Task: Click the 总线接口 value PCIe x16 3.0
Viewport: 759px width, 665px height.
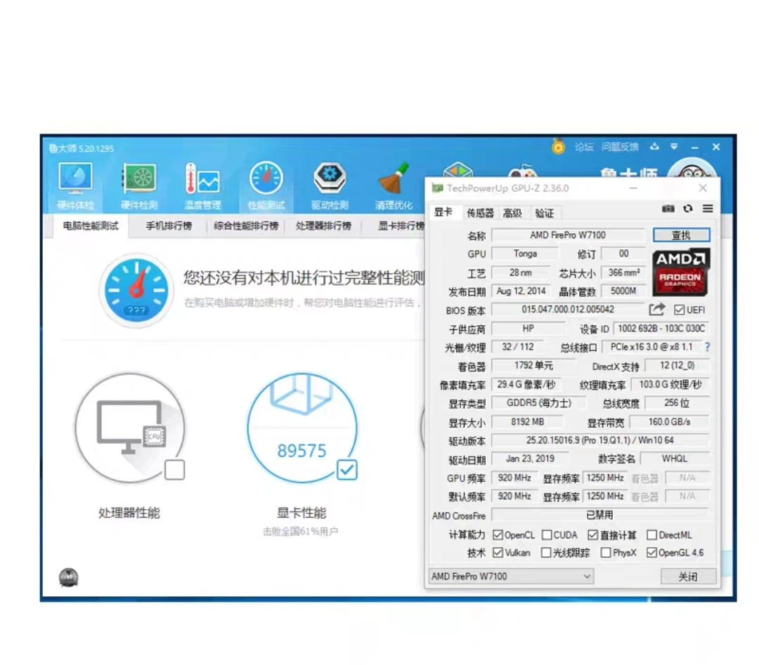Action: pyautogui.click(x=651, y=347)
